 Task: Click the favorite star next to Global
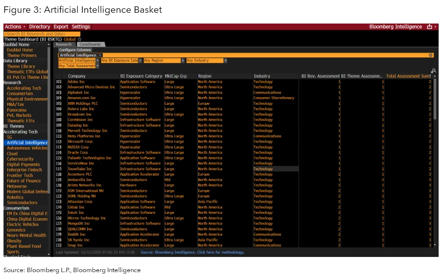click(79, 39)
